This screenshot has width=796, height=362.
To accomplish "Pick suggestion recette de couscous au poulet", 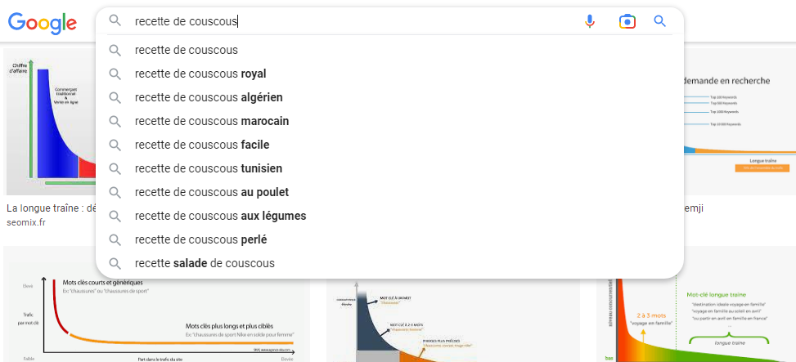I will pos(389,192).
